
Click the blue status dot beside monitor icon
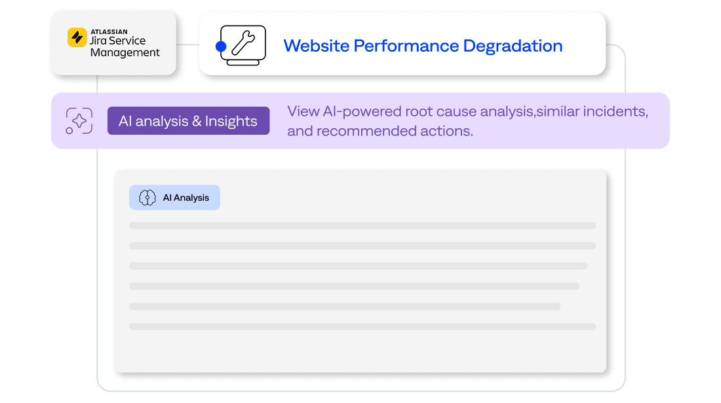click(x=221, y=46)
